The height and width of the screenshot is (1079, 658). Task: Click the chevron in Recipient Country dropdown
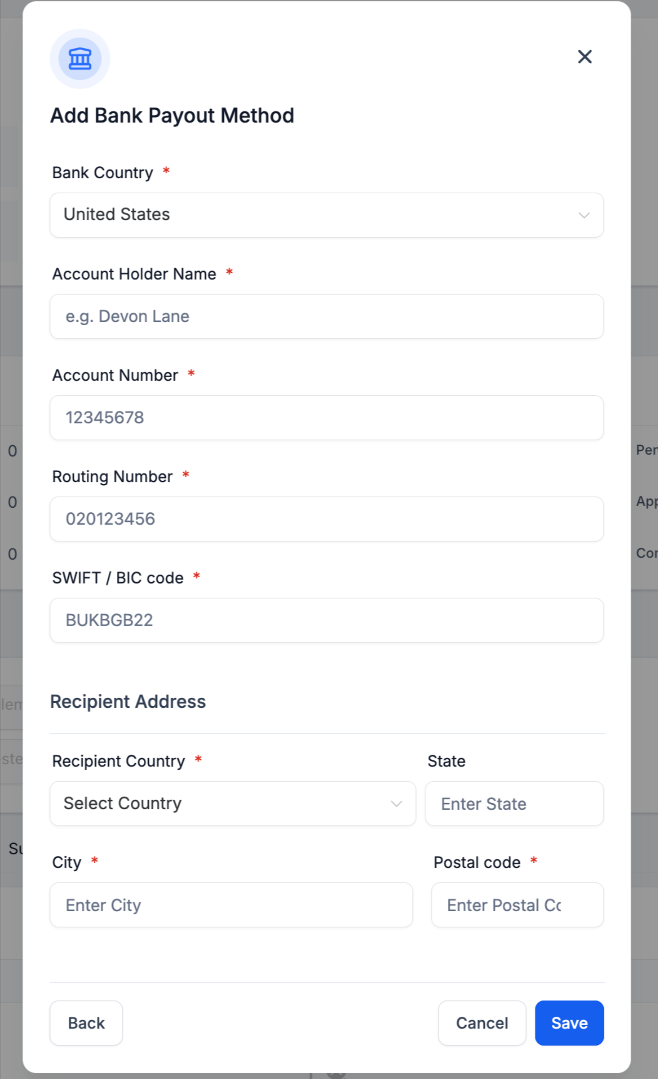(397, 803)
